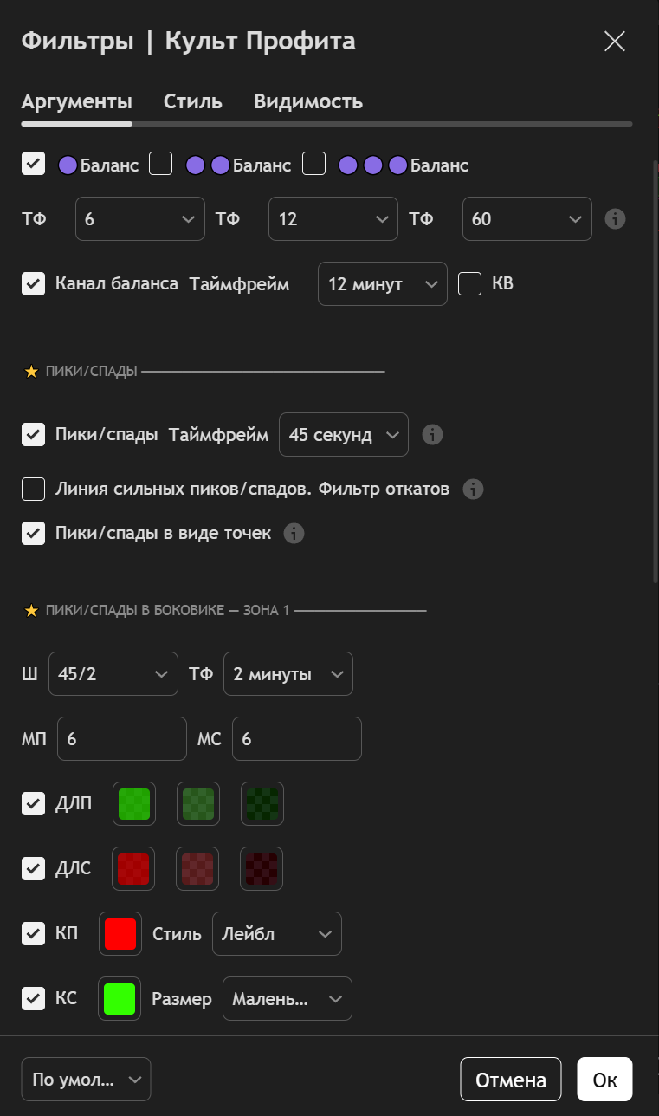
Task: Open the Видимость tab
Action: click(x=307, y=101)
